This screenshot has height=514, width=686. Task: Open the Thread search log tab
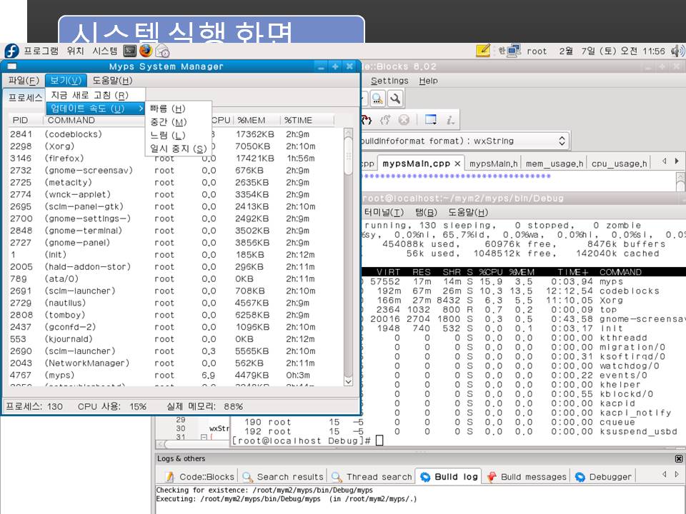point(373,477)
